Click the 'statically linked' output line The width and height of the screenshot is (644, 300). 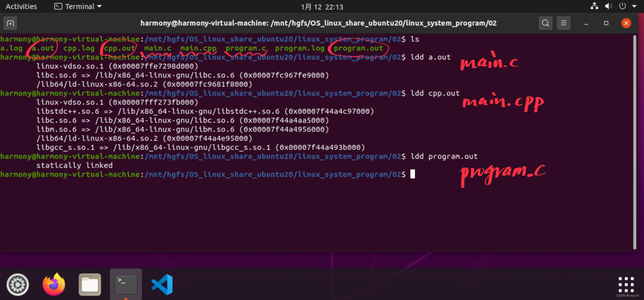click(x=75, y=165)
